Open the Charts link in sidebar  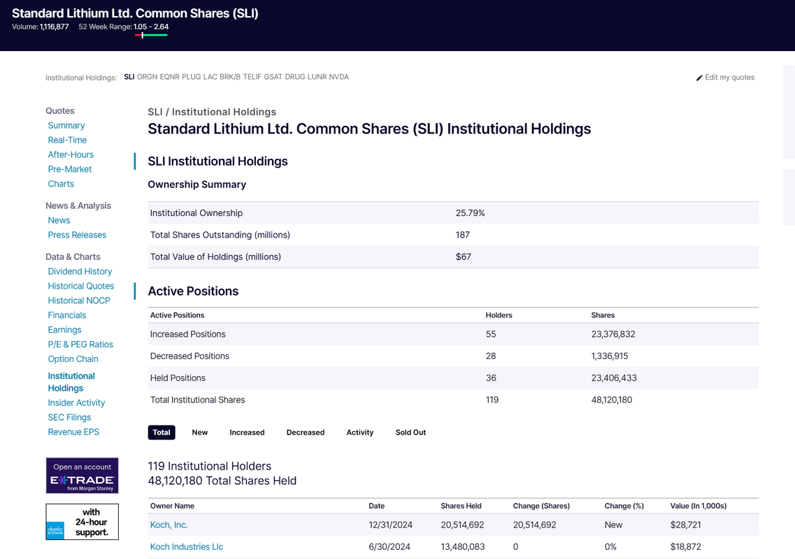click(61, 184)
